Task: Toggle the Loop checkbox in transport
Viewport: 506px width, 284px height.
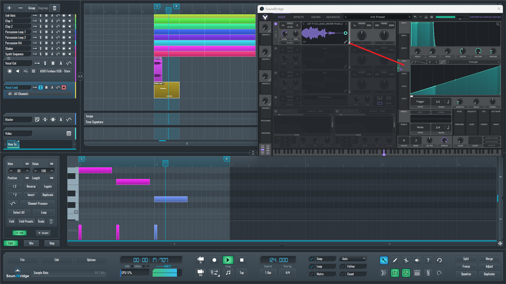Action: [312, 266]
